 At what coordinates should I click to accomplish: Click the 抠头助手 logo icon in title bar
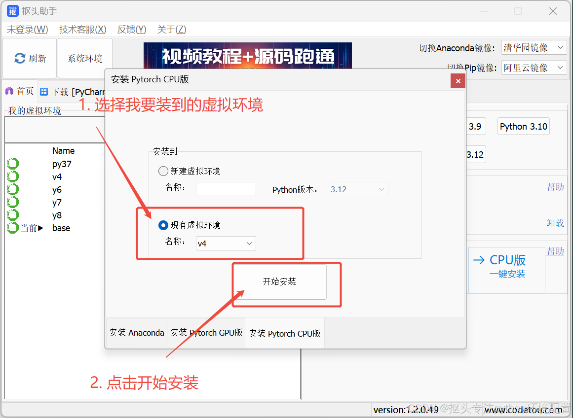[x=12, y=11]
